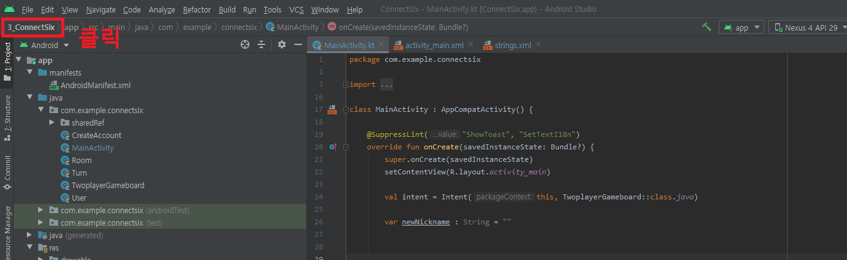Click AndroidManifest.xml file icon
This screenshot has width=847, height=260.
[x=54, y=86]
